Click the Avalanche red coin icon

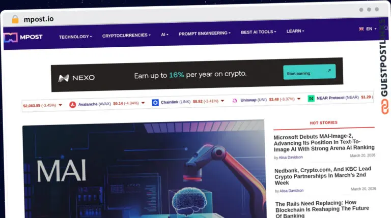(73, 105)
